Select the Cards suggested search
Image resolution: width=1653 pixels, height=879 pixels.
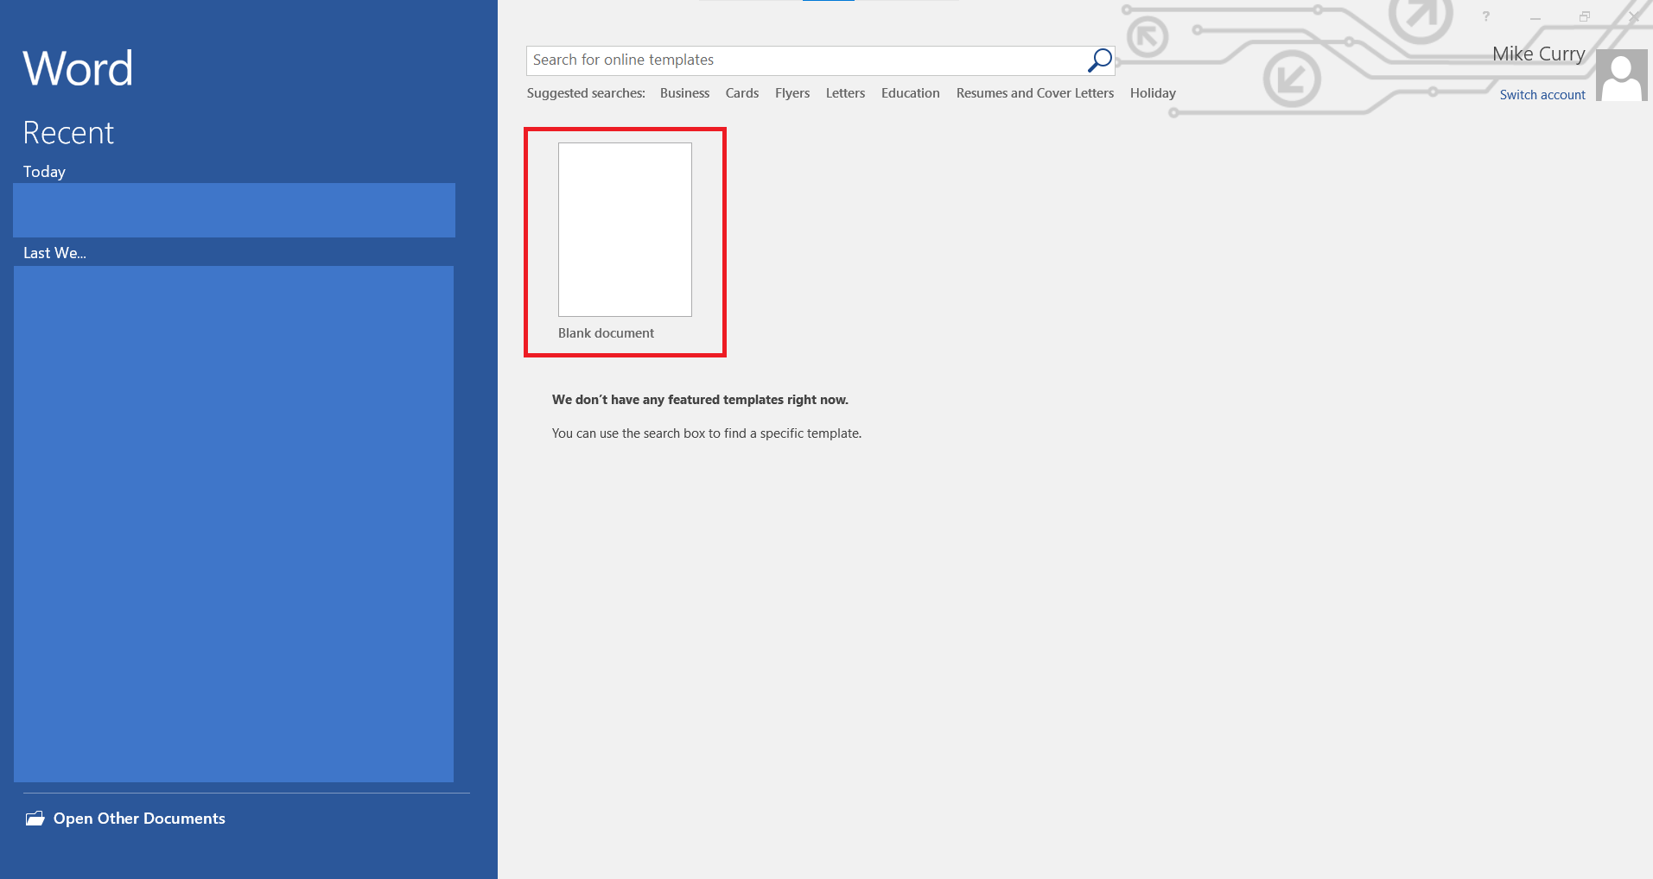coord(742,93)
